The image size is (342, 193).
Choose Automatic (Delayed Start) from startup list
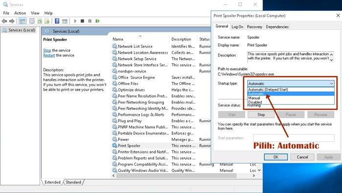[291, 89]
